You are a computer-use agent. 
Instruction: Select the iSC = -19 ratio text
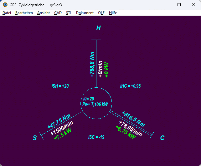96,137
